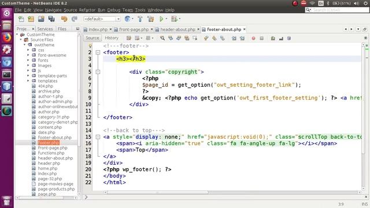
Task: Click the New File toolbar icon
Action: (x=21, y=19)
